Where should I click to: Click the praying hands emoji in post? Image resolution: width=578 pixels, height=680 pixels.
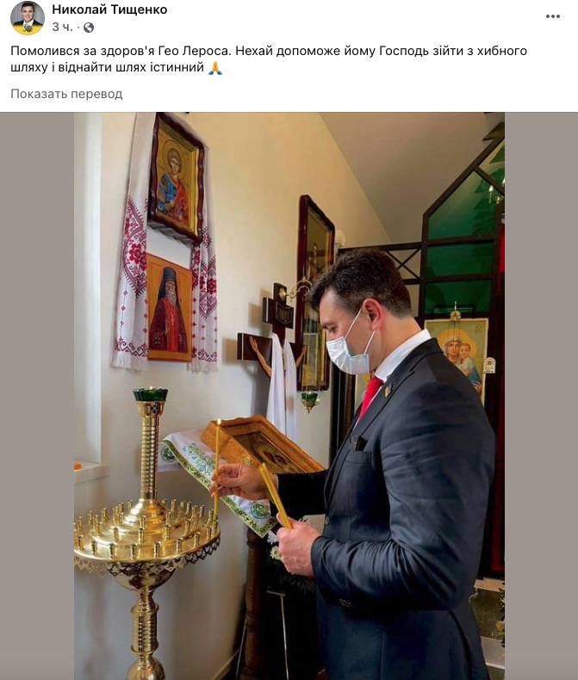pos(215,68)
